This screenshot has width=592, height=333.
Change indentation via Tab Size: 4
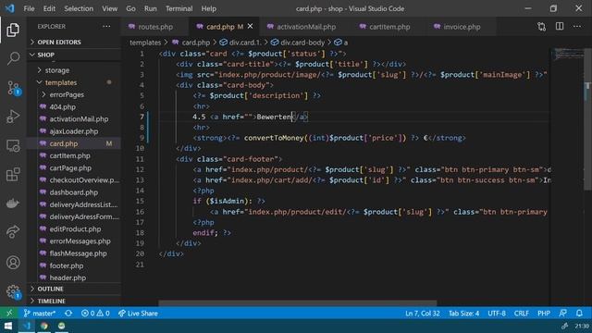click(463, 313)
